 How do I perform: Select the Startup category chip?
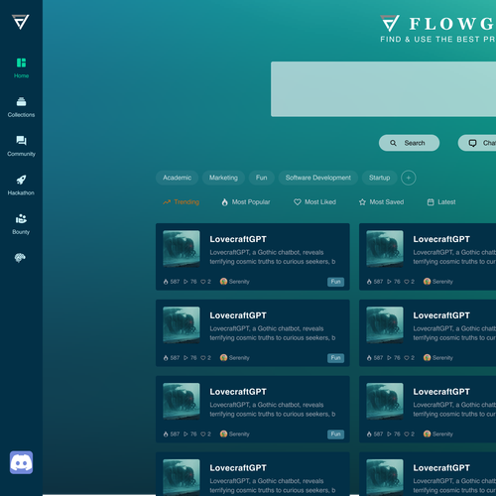[x=379, y=178]
